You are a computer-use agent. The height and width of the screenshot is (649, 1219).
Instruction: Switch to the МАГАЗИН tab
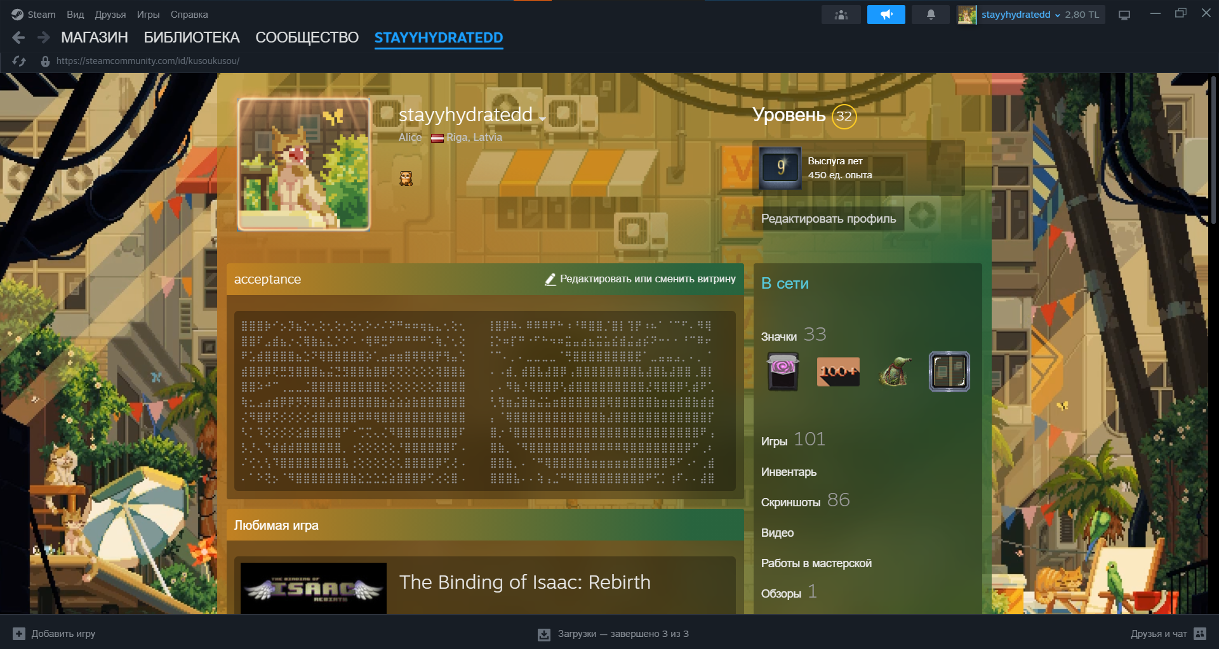pyautogui.click(x=95, y=37)
